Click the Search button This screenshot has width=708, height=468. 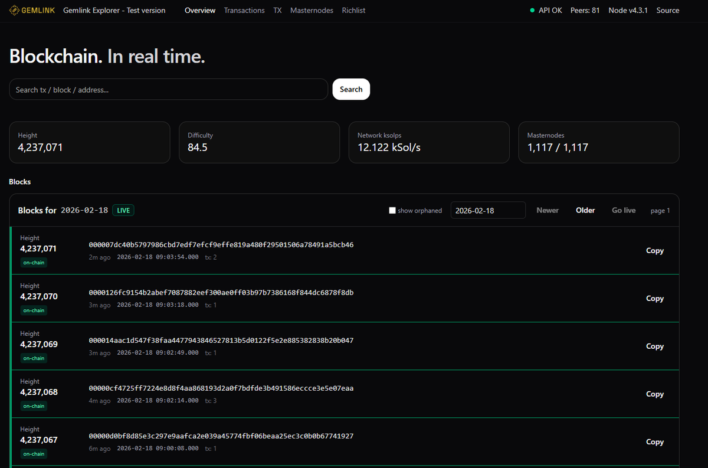[351, 89]
